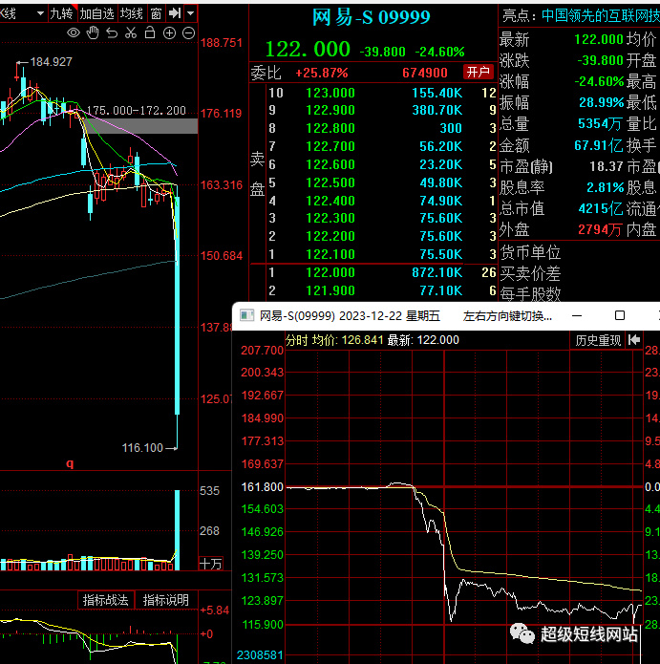Click the 股息率 2.81% value
The height and width of the screenshot is (664, 660).
pyautogui.click(x=606, y=187)
